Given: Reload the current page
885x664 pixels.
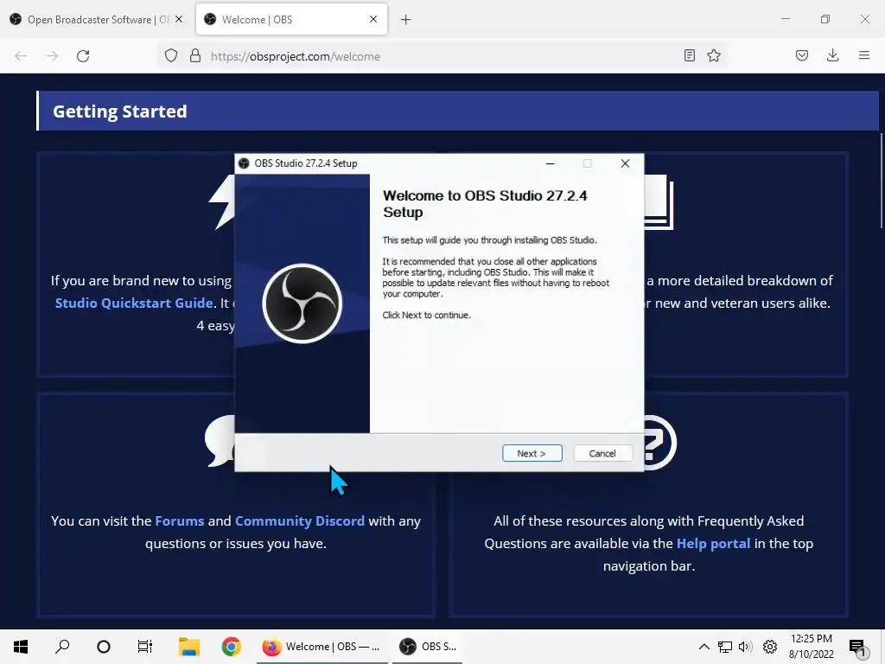Looking at the screenshot, I should pyautogui.click(x=83, y=56).
